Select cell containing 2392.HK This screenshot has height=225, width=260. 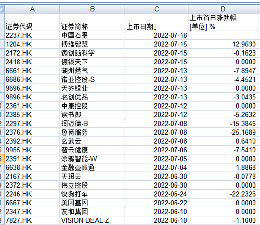[x=32, y=141]
